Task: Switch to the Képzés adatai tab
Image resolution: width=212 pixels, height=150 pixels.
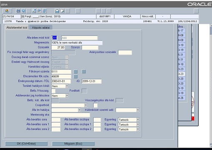Action: (x=41, y=27)
